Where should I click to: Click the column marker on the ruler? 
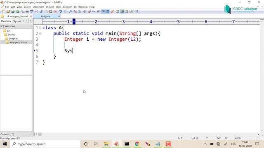pyautogui.click(x=74, y=21)
